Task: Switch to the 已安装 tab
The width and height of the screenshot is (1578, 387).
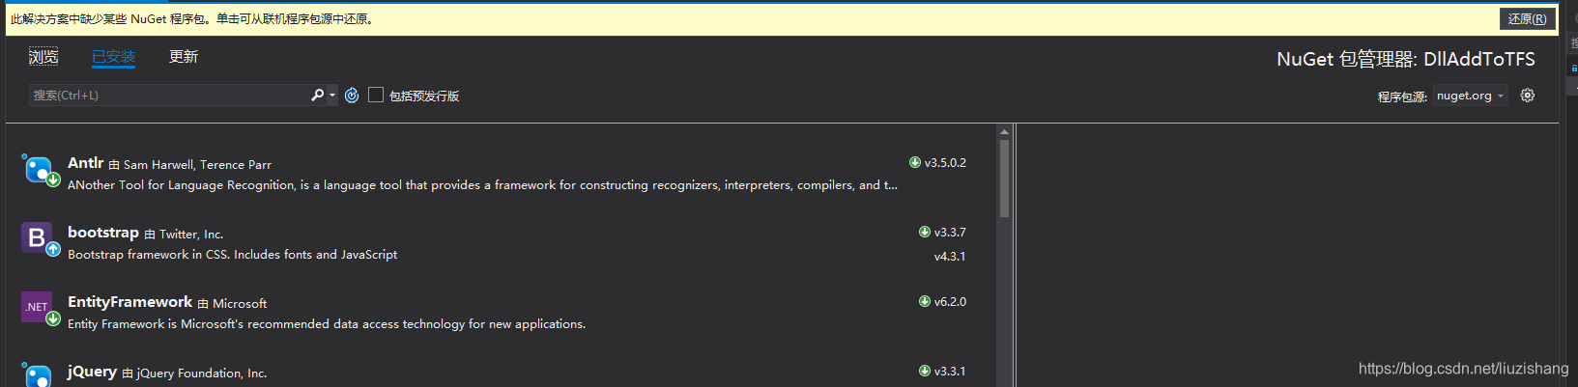Action: 113,57
